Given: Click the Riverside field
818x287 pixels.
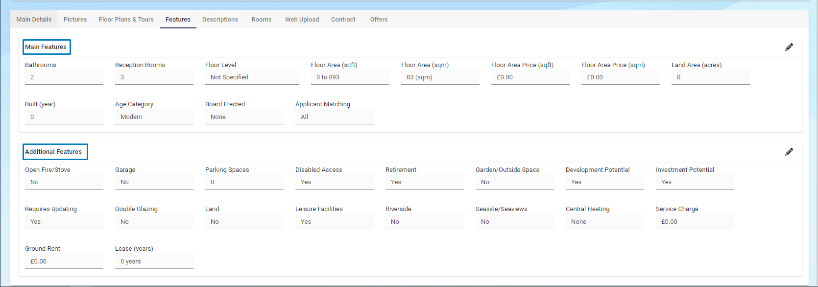Looking at the screenshot, I should 425,222.
